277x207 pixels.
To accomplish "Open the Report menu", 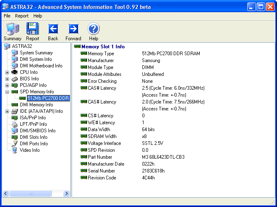I will click(22, 16).
